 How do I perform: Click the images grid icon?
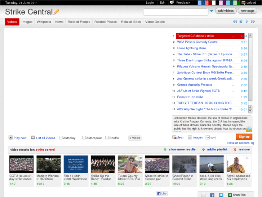(190, 137)
